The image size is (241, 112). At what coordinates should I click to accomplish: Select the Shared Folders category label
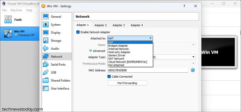pyautogui.click(x=61, y=80)
